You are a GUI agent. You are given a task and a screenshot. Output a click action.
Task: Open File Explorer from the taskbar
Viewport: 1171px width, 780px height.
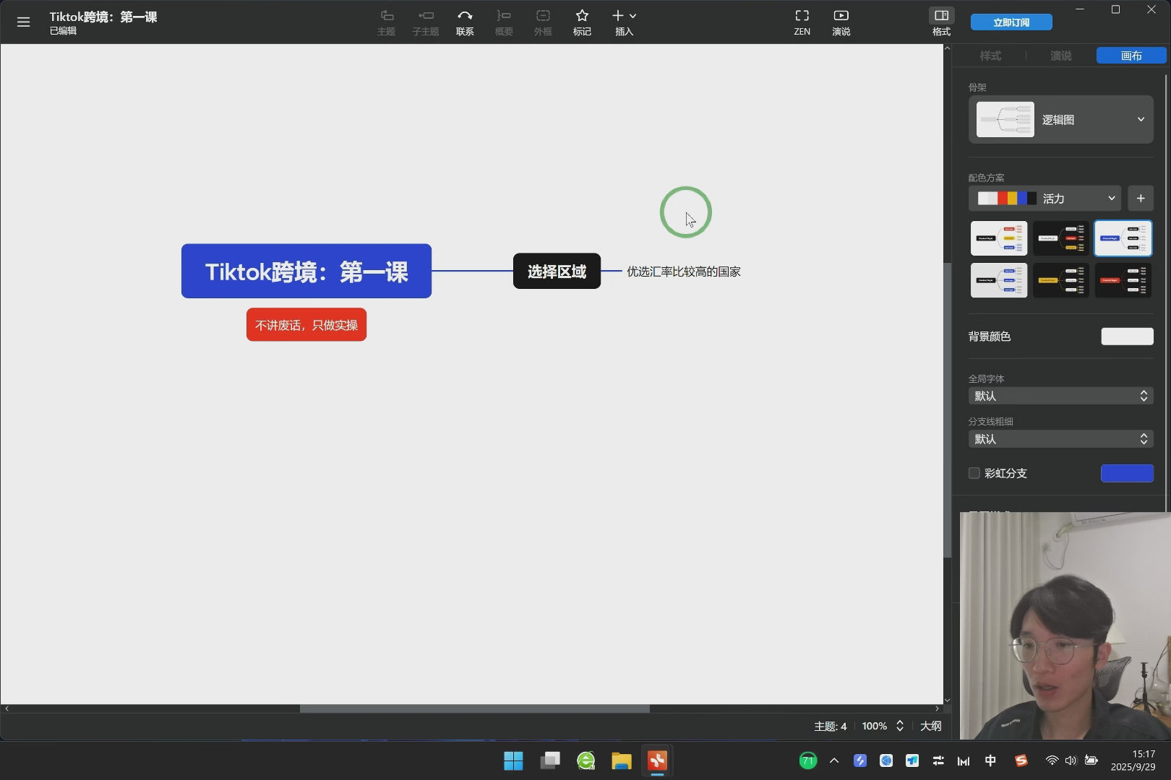pyautogui.click(x=621, y=760)
